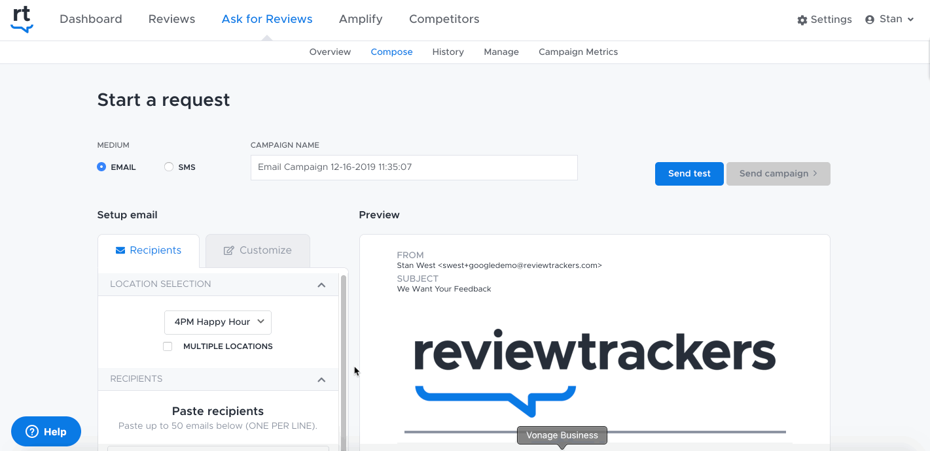
Task: Click the Setup email section heading
Action: click(x=128, y=215)
